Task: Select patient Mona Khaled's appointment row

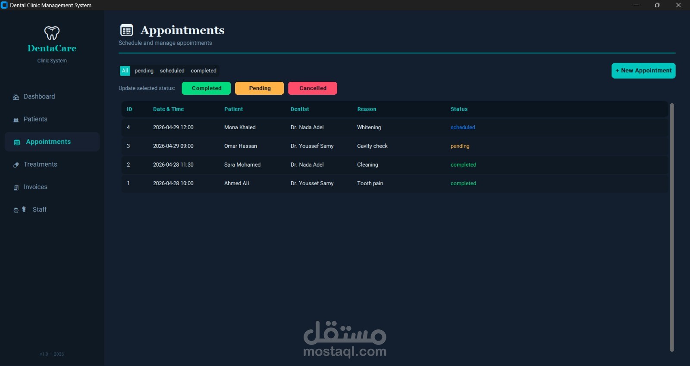Action: (x=395, y=127)
